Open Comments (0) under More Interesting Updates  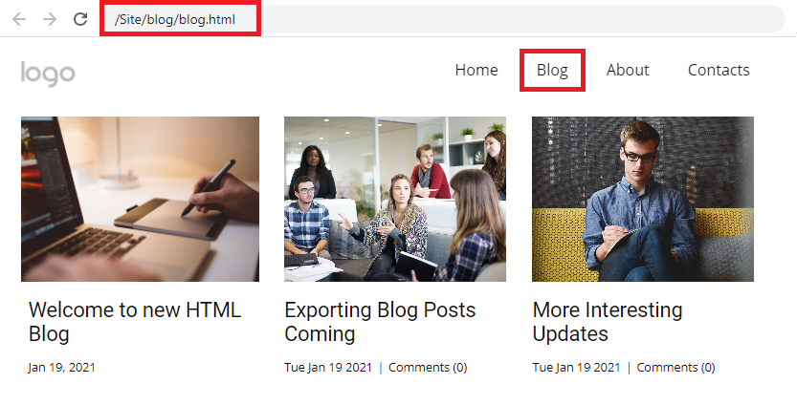tap(675, 368)
